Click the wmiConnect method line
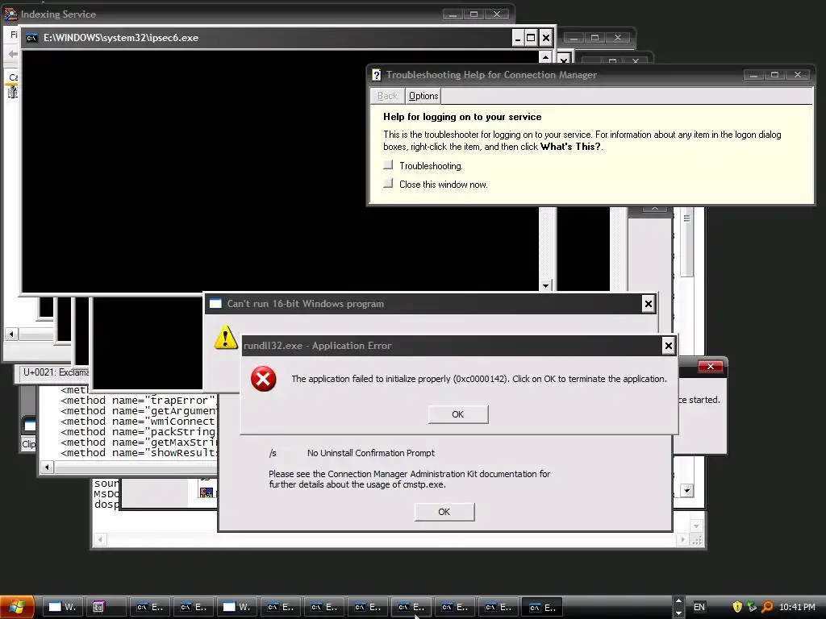 [138, 421]
